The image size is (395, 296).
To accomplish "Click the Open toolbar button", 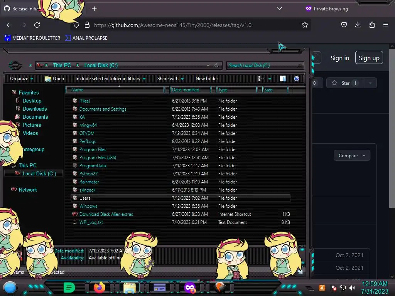I will (x=55, y=79).
